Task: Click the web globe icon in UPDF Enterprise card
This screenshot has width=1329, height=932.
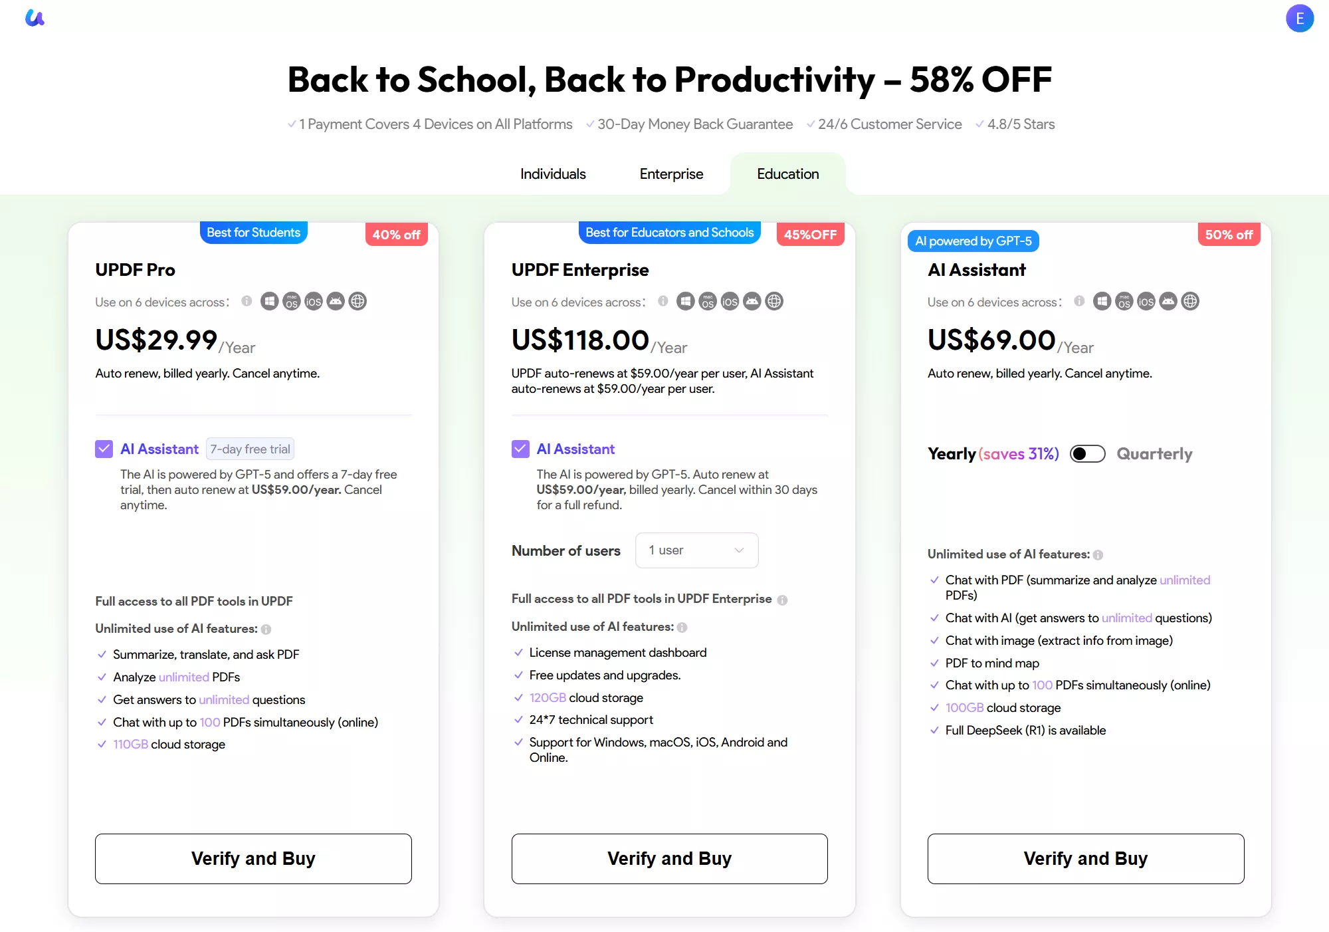Action: [x=774, y=302]
